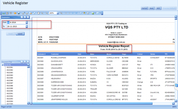178x109 pixels.
Task: Click the Page 1 of 153 status text
Action: (6, 107)
